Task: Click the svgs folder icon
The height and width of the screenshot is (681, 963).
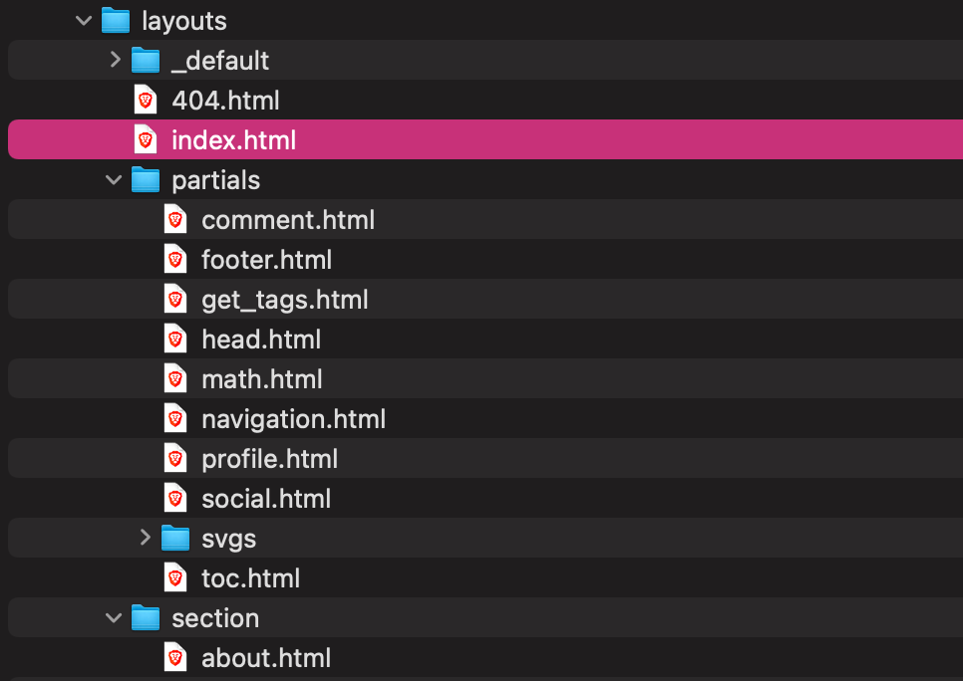Action: (x=175, y=538)
